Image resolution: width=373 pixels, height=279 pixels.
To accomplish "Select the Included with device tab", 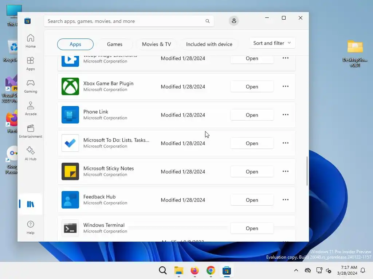I will tap(209, 44).
